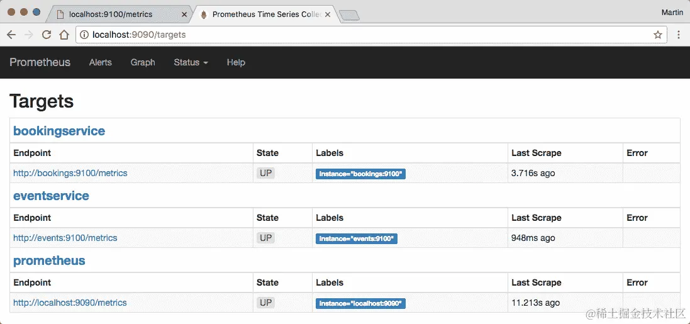Open the events:9100 metrics endpoint link
This screenshot has height=324, width=690.
65,238
